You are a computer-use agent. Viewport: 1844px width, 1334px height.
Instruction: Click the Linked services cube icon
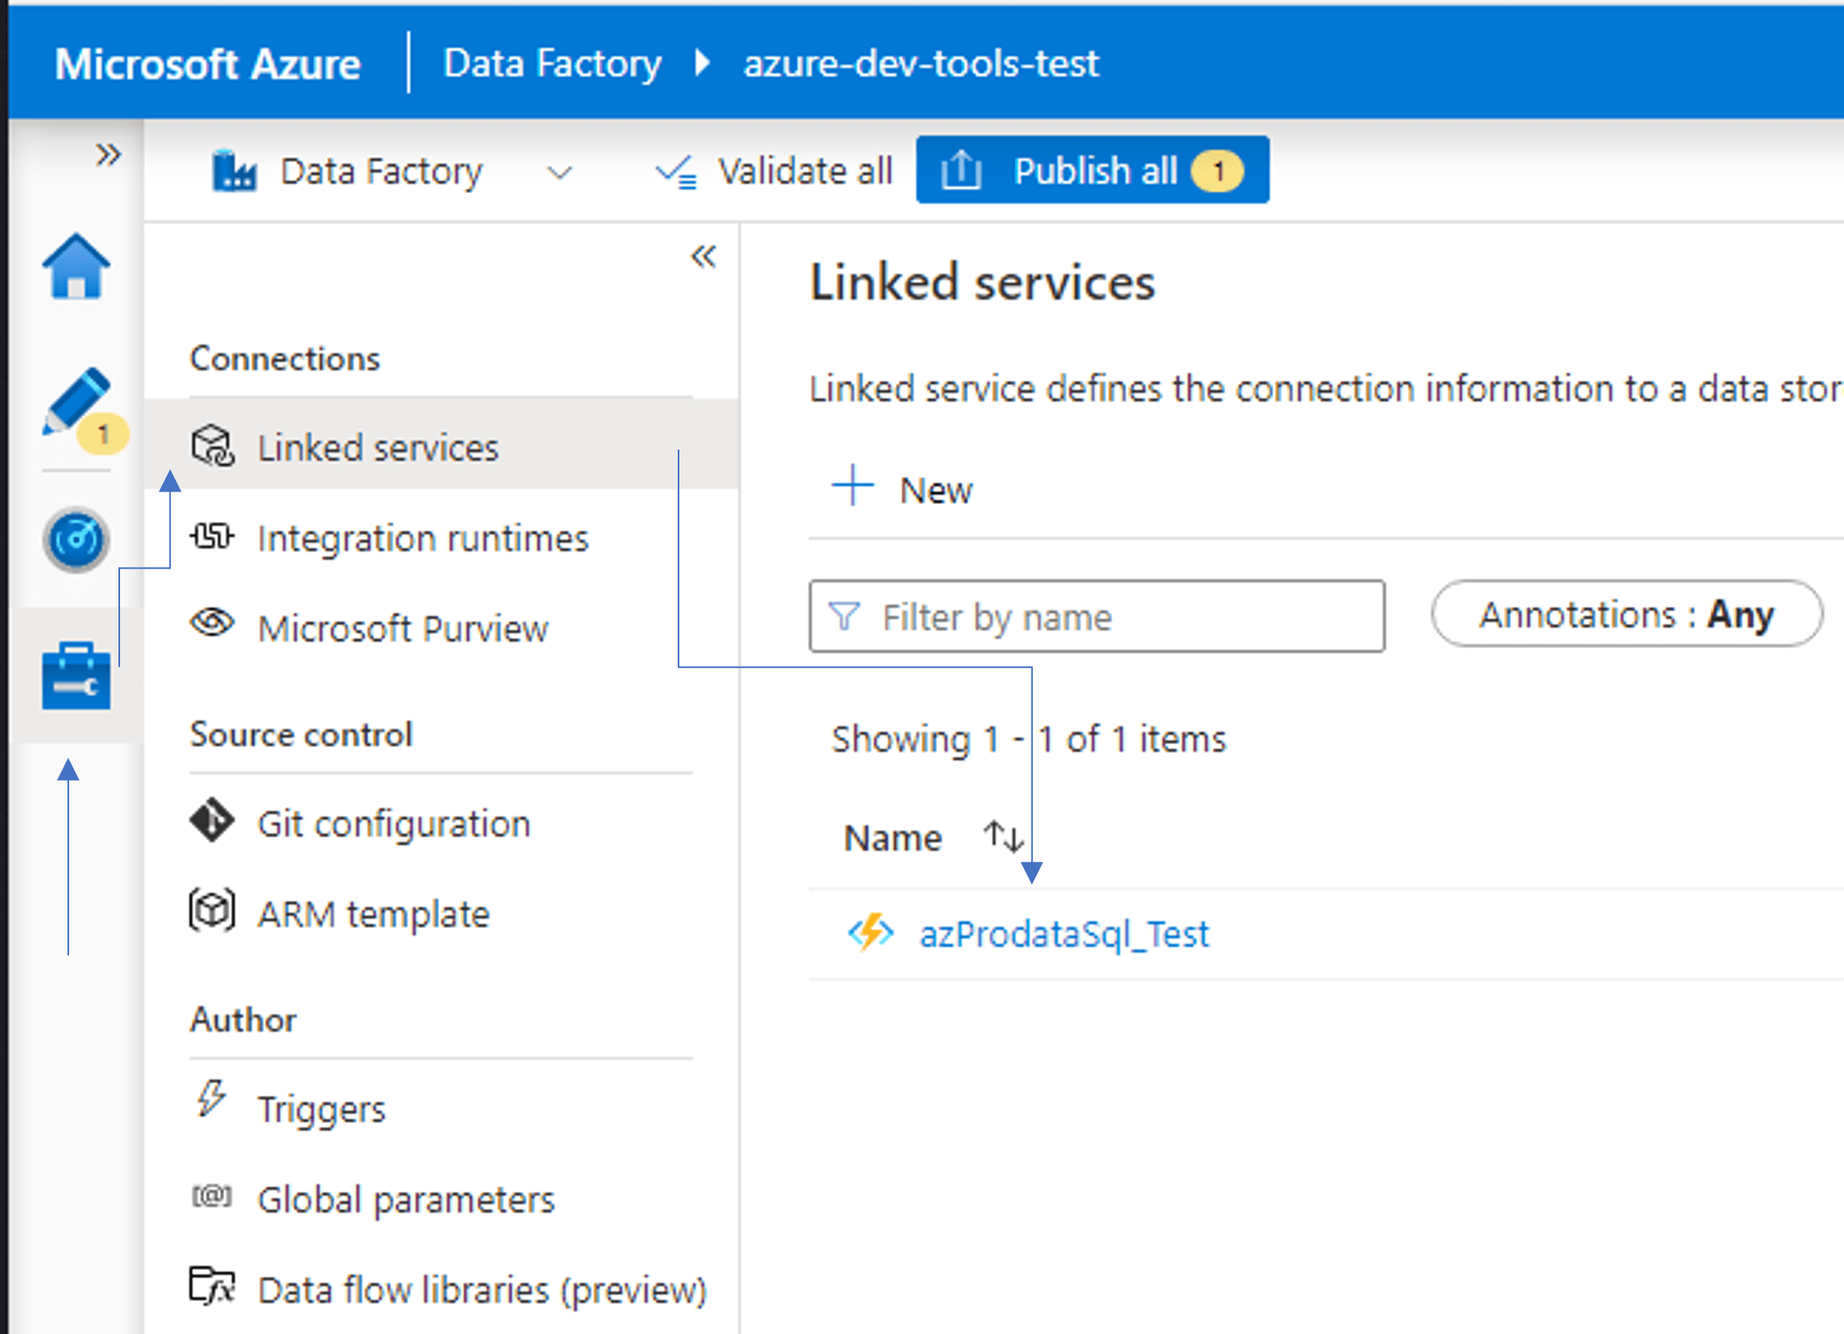213,446
